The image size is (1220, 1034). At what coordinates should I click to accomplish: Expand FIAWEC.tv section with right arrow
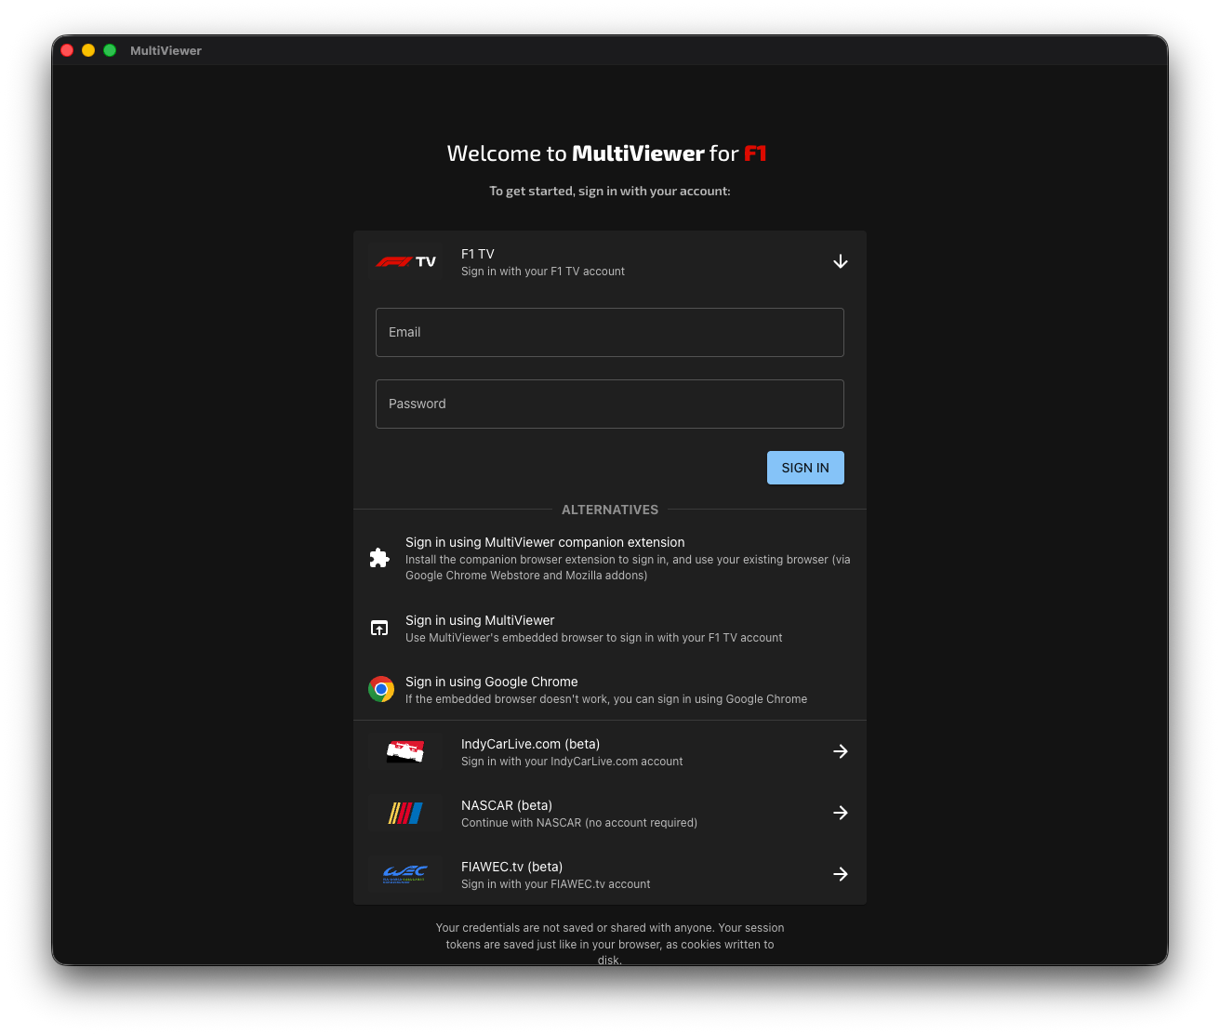point(840,874)
